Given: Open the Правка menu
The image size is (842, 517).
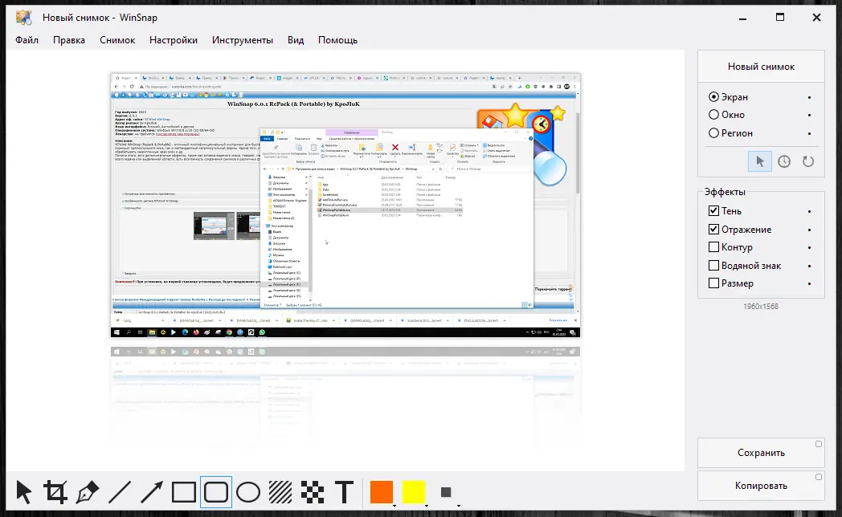Looking at the screenshot, I should [x=69, y=40].
